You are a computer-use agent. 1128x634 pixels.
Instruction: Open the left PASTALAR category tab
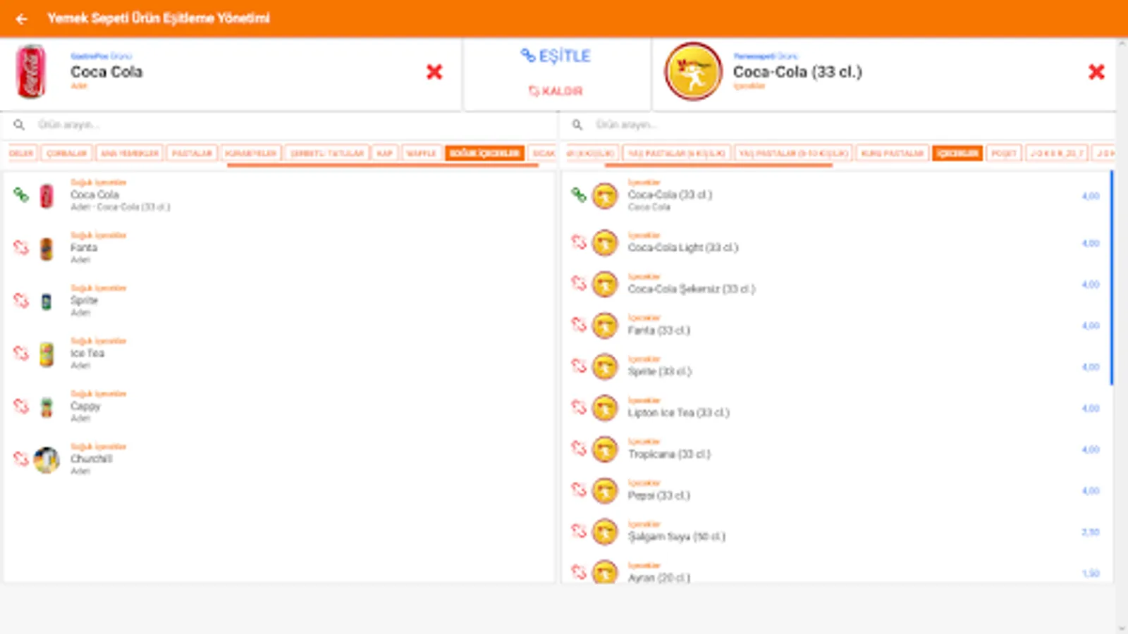pyautogui.click(x=192, y=153)
